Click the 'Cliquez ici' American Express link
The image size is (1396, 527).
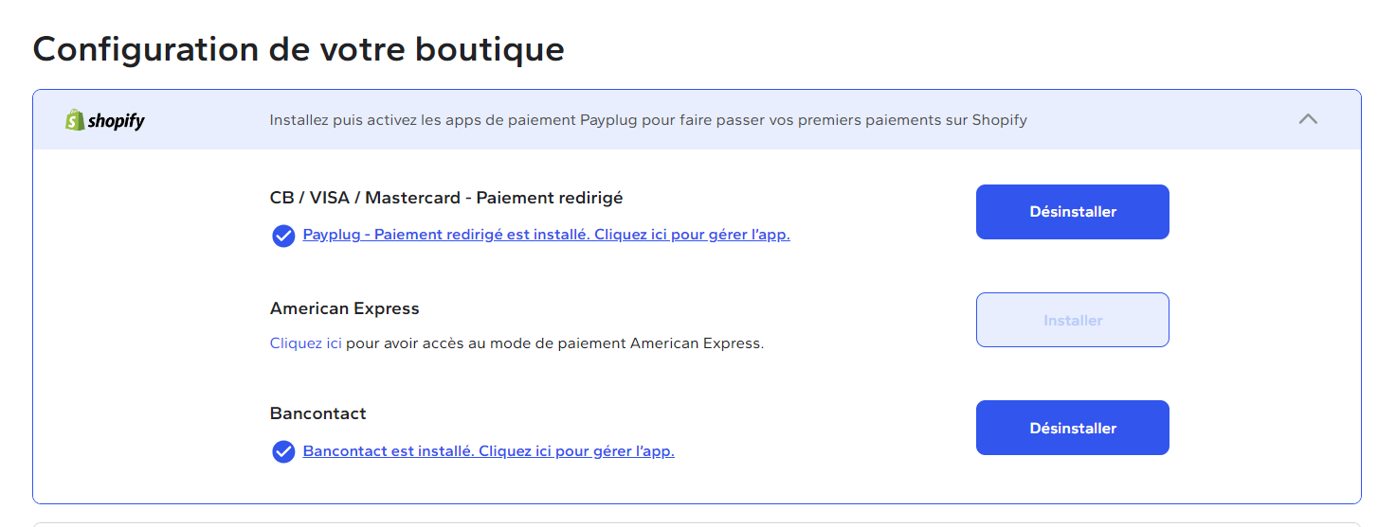[305, 343]
